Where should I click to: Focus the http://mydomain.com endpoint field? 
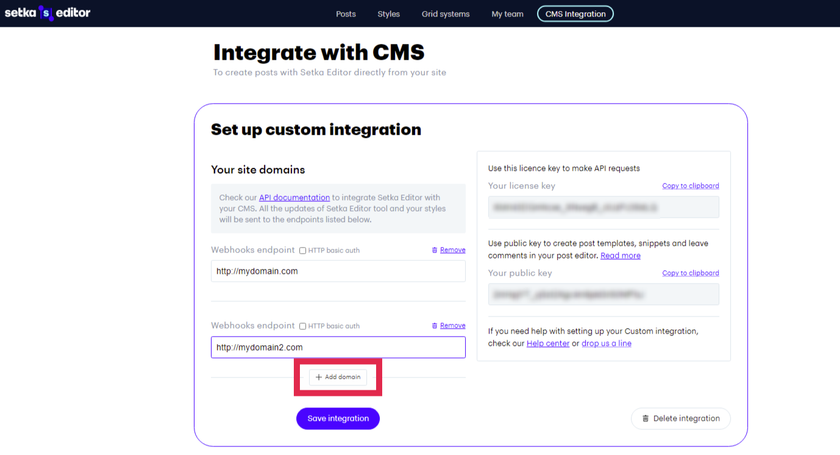(338, 271)
